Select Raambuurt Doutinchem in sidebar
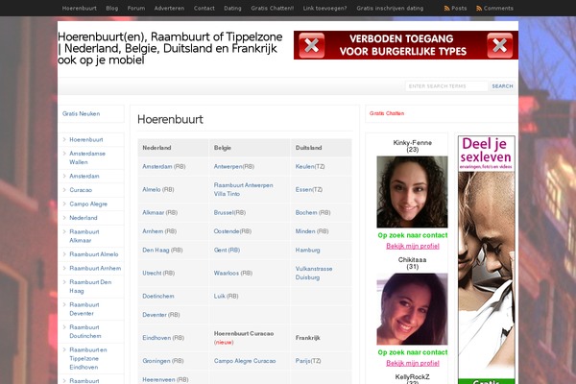576x384 pixels. click(x=85, y=331)
